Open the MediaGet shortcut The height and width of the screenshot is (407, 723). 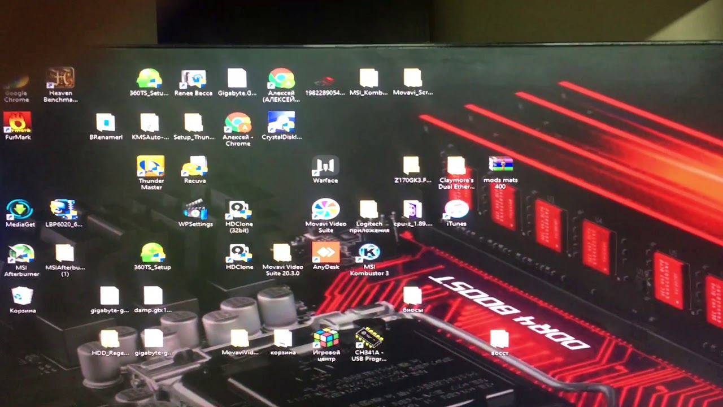(20, 213)
